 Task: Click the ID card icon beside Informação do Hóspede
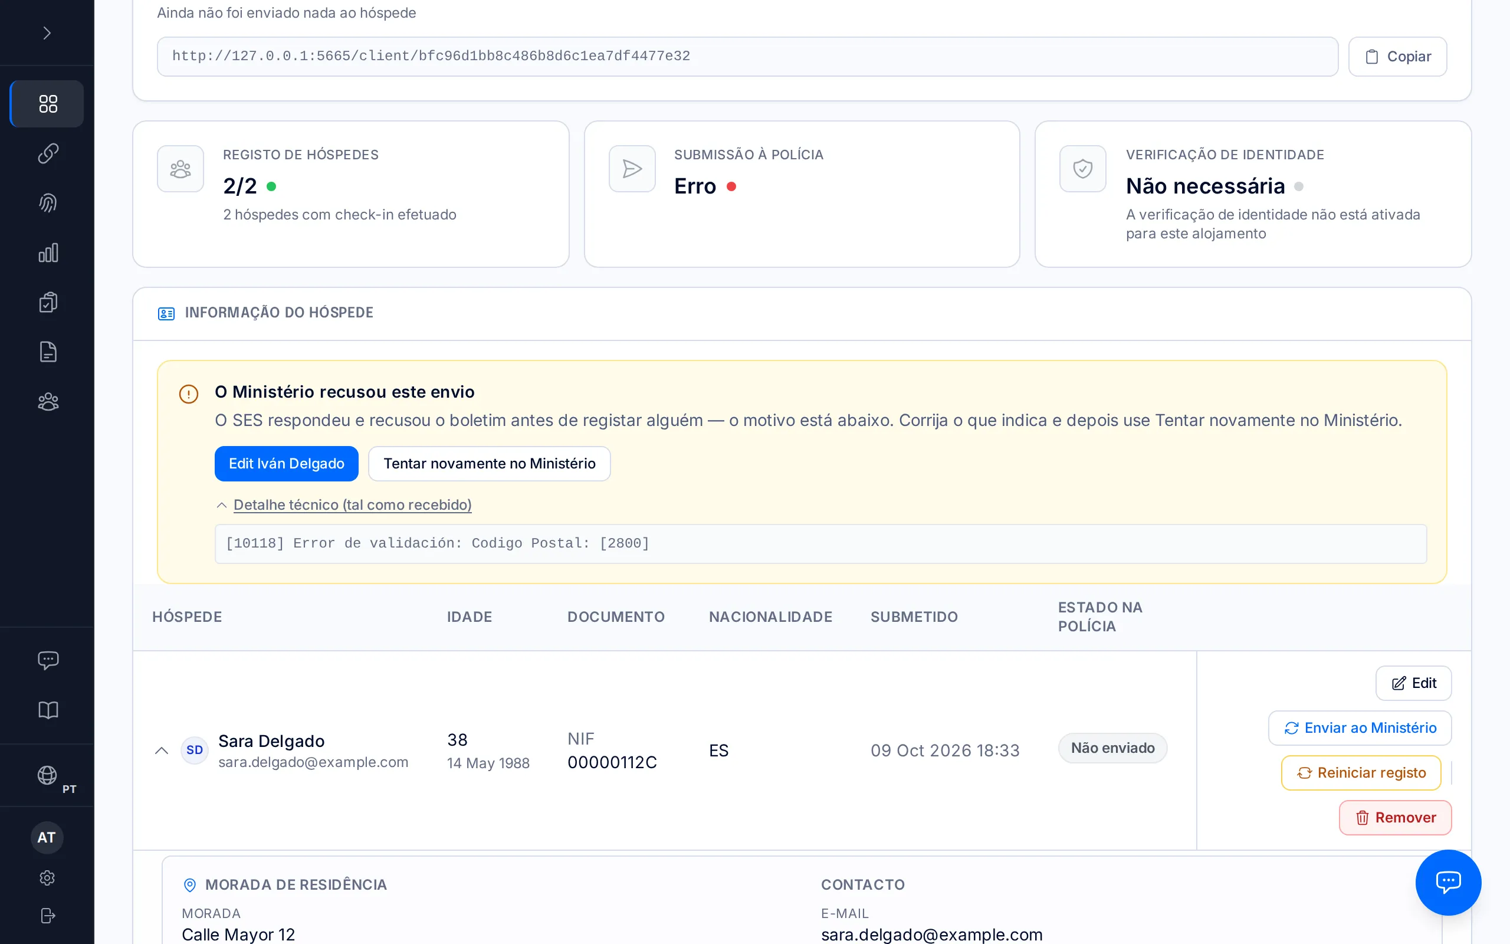click(166, 313)
